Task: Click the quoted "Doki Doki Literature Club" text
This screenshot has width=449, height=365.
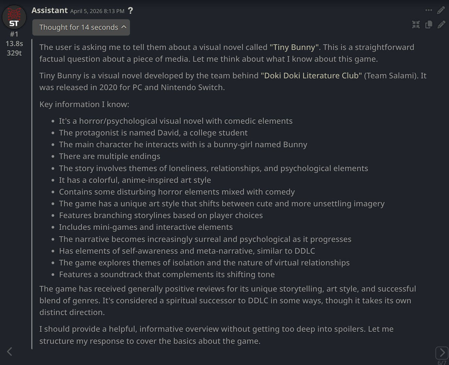Action: tap(311, 76)
